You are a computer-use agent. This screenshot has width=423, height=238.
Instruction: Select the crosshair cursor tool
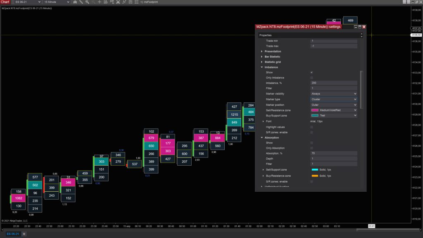coord(100,2)
